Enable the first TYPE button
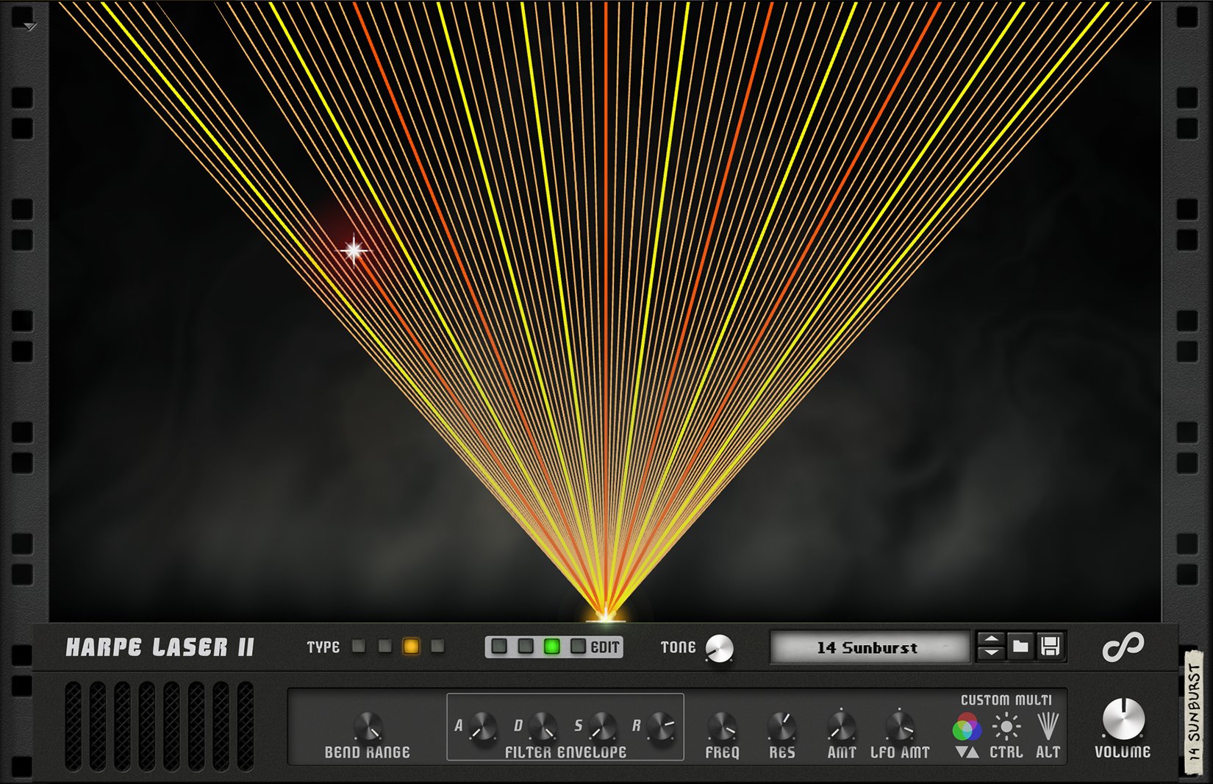1213x784 pixels. (359, 647)
